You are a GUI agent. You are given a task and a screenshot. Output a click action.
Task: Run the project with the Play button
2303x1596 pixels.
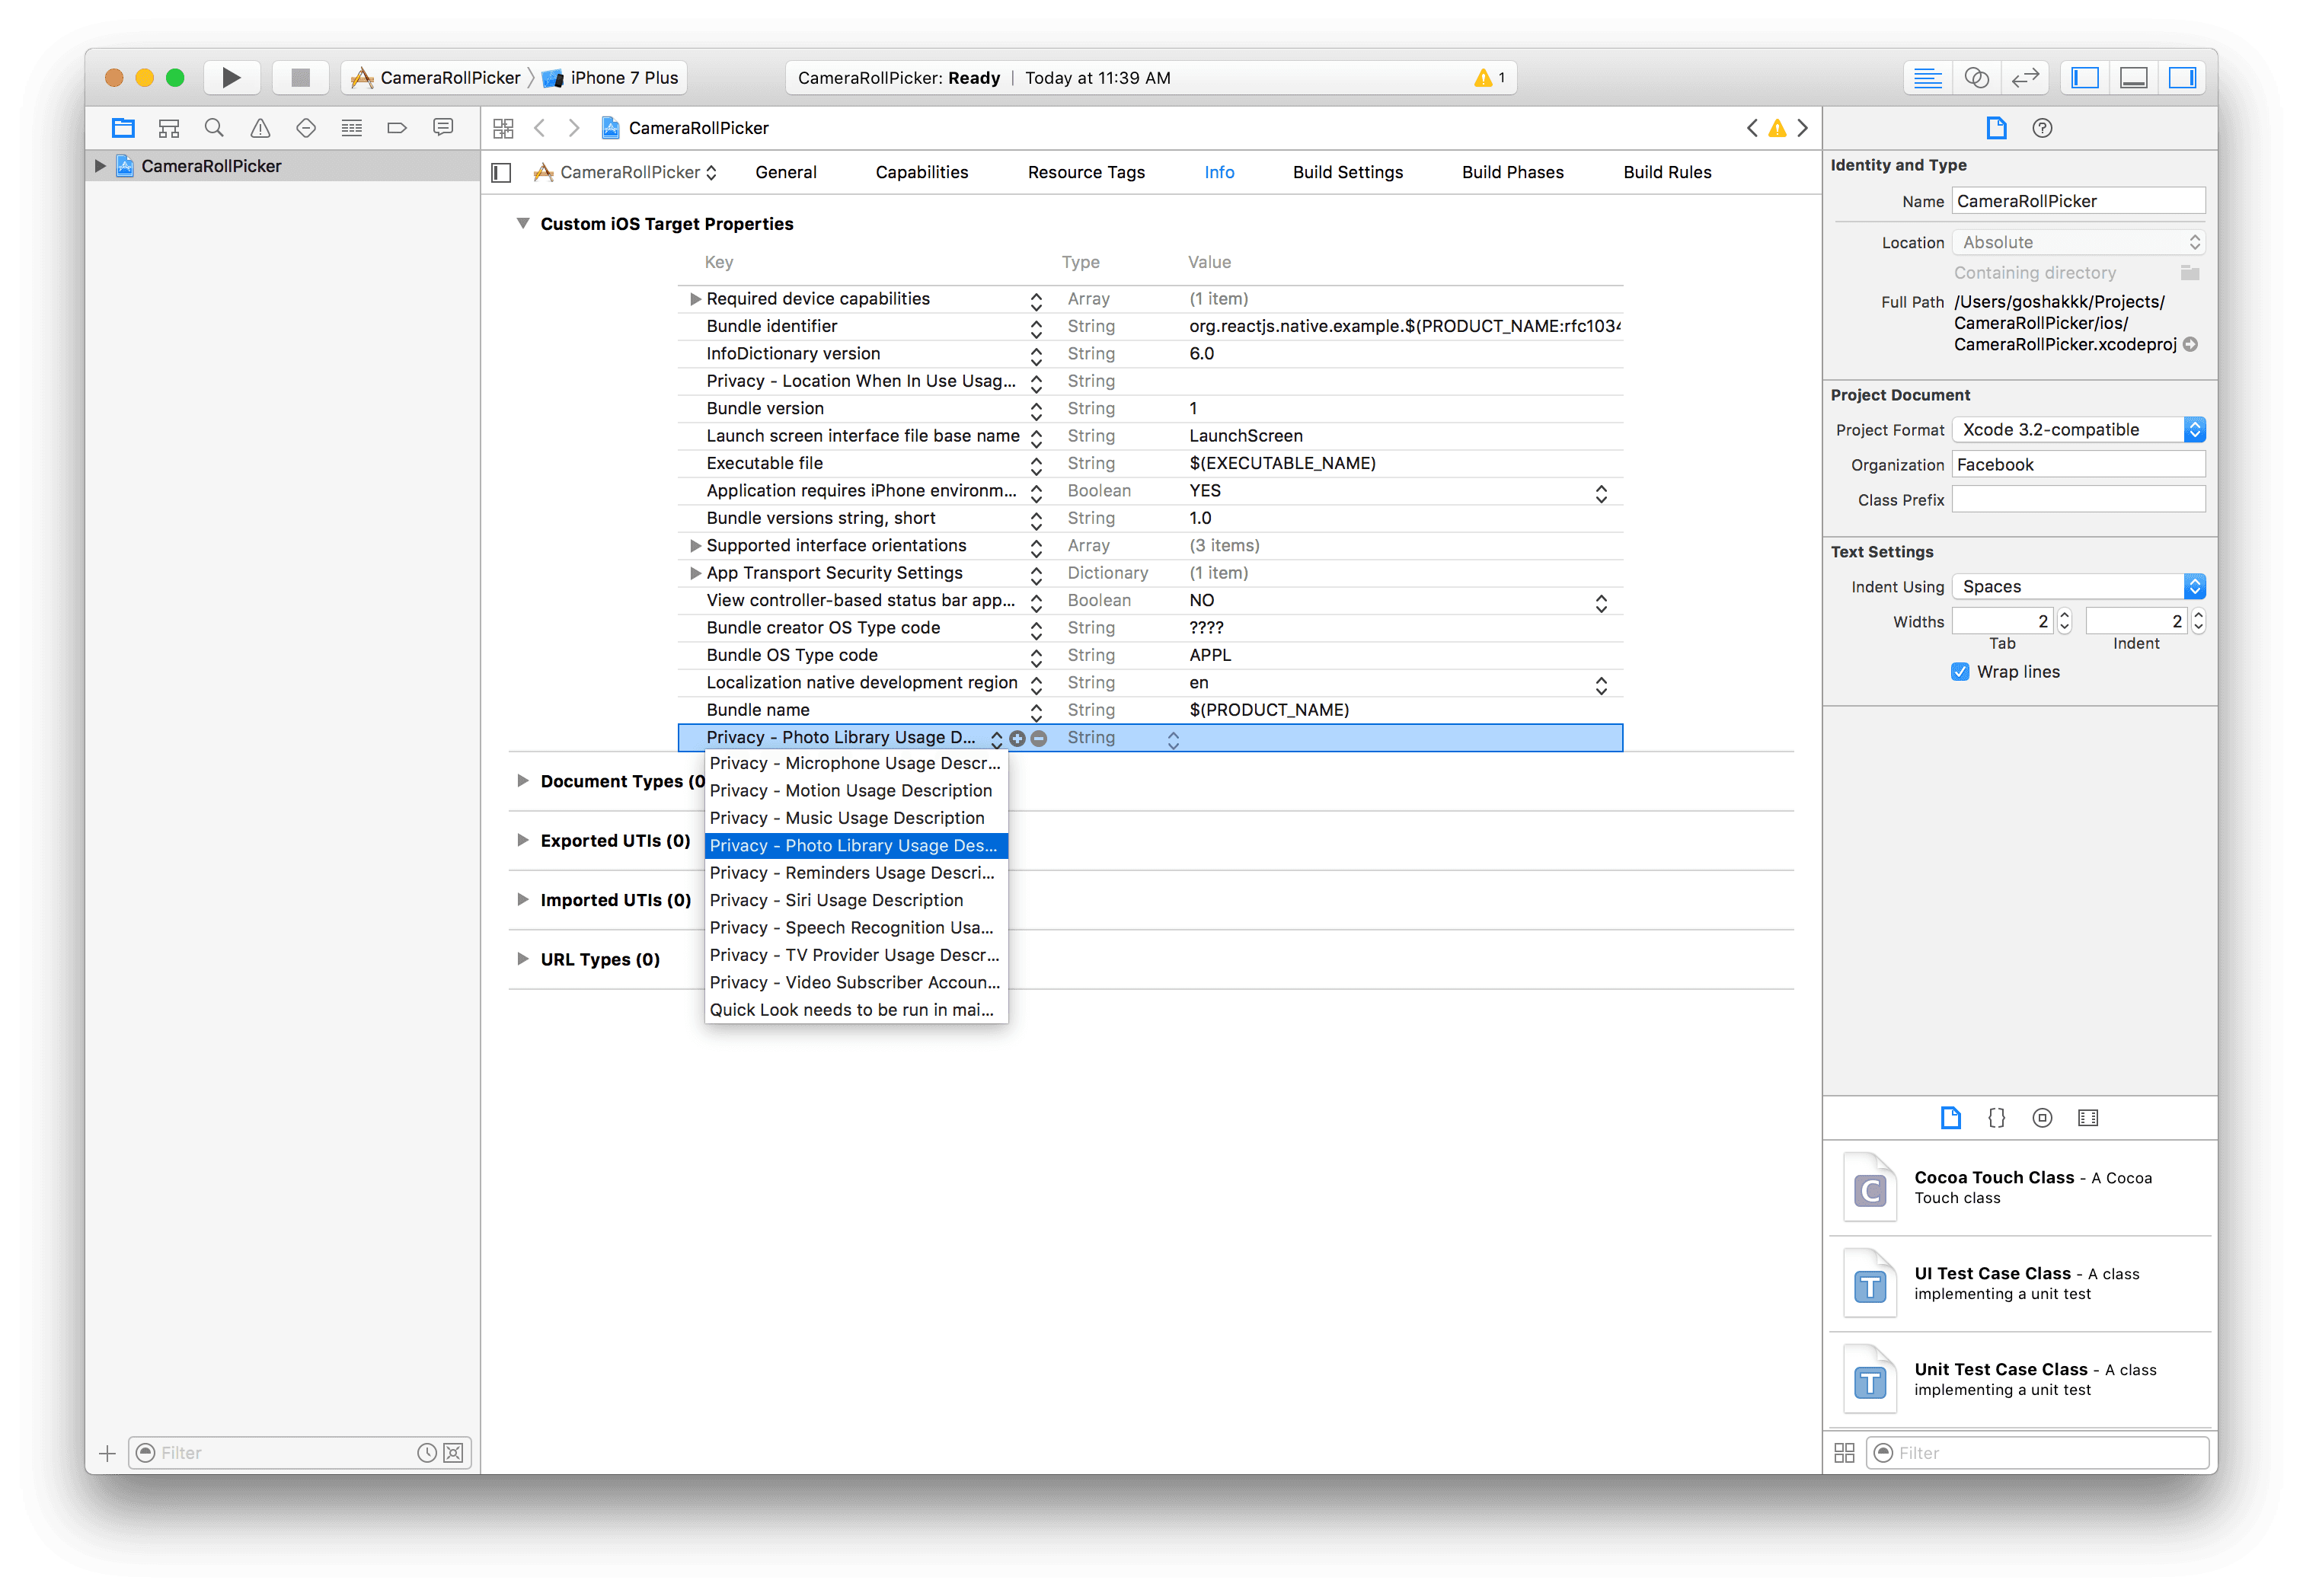pos(231,77)
